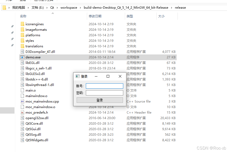The image size is (227, 152).
Task: Minimize the 登录 dialog window
Action: point(96,76)
